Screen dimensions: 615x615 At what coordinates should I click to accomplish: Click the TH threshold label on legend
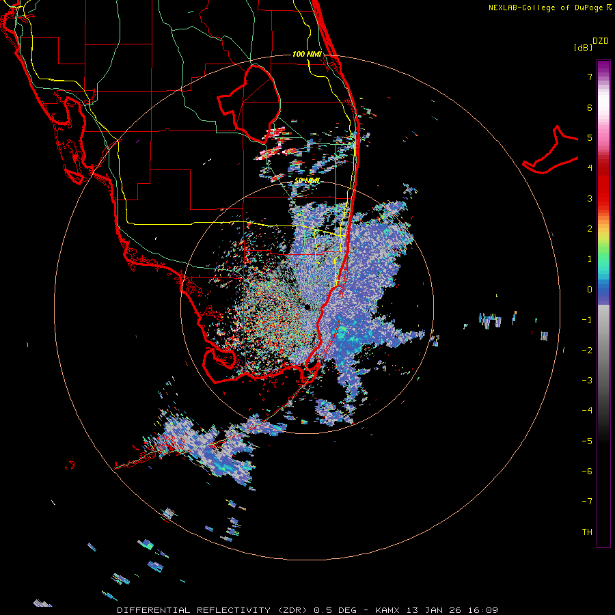(587, 532)
